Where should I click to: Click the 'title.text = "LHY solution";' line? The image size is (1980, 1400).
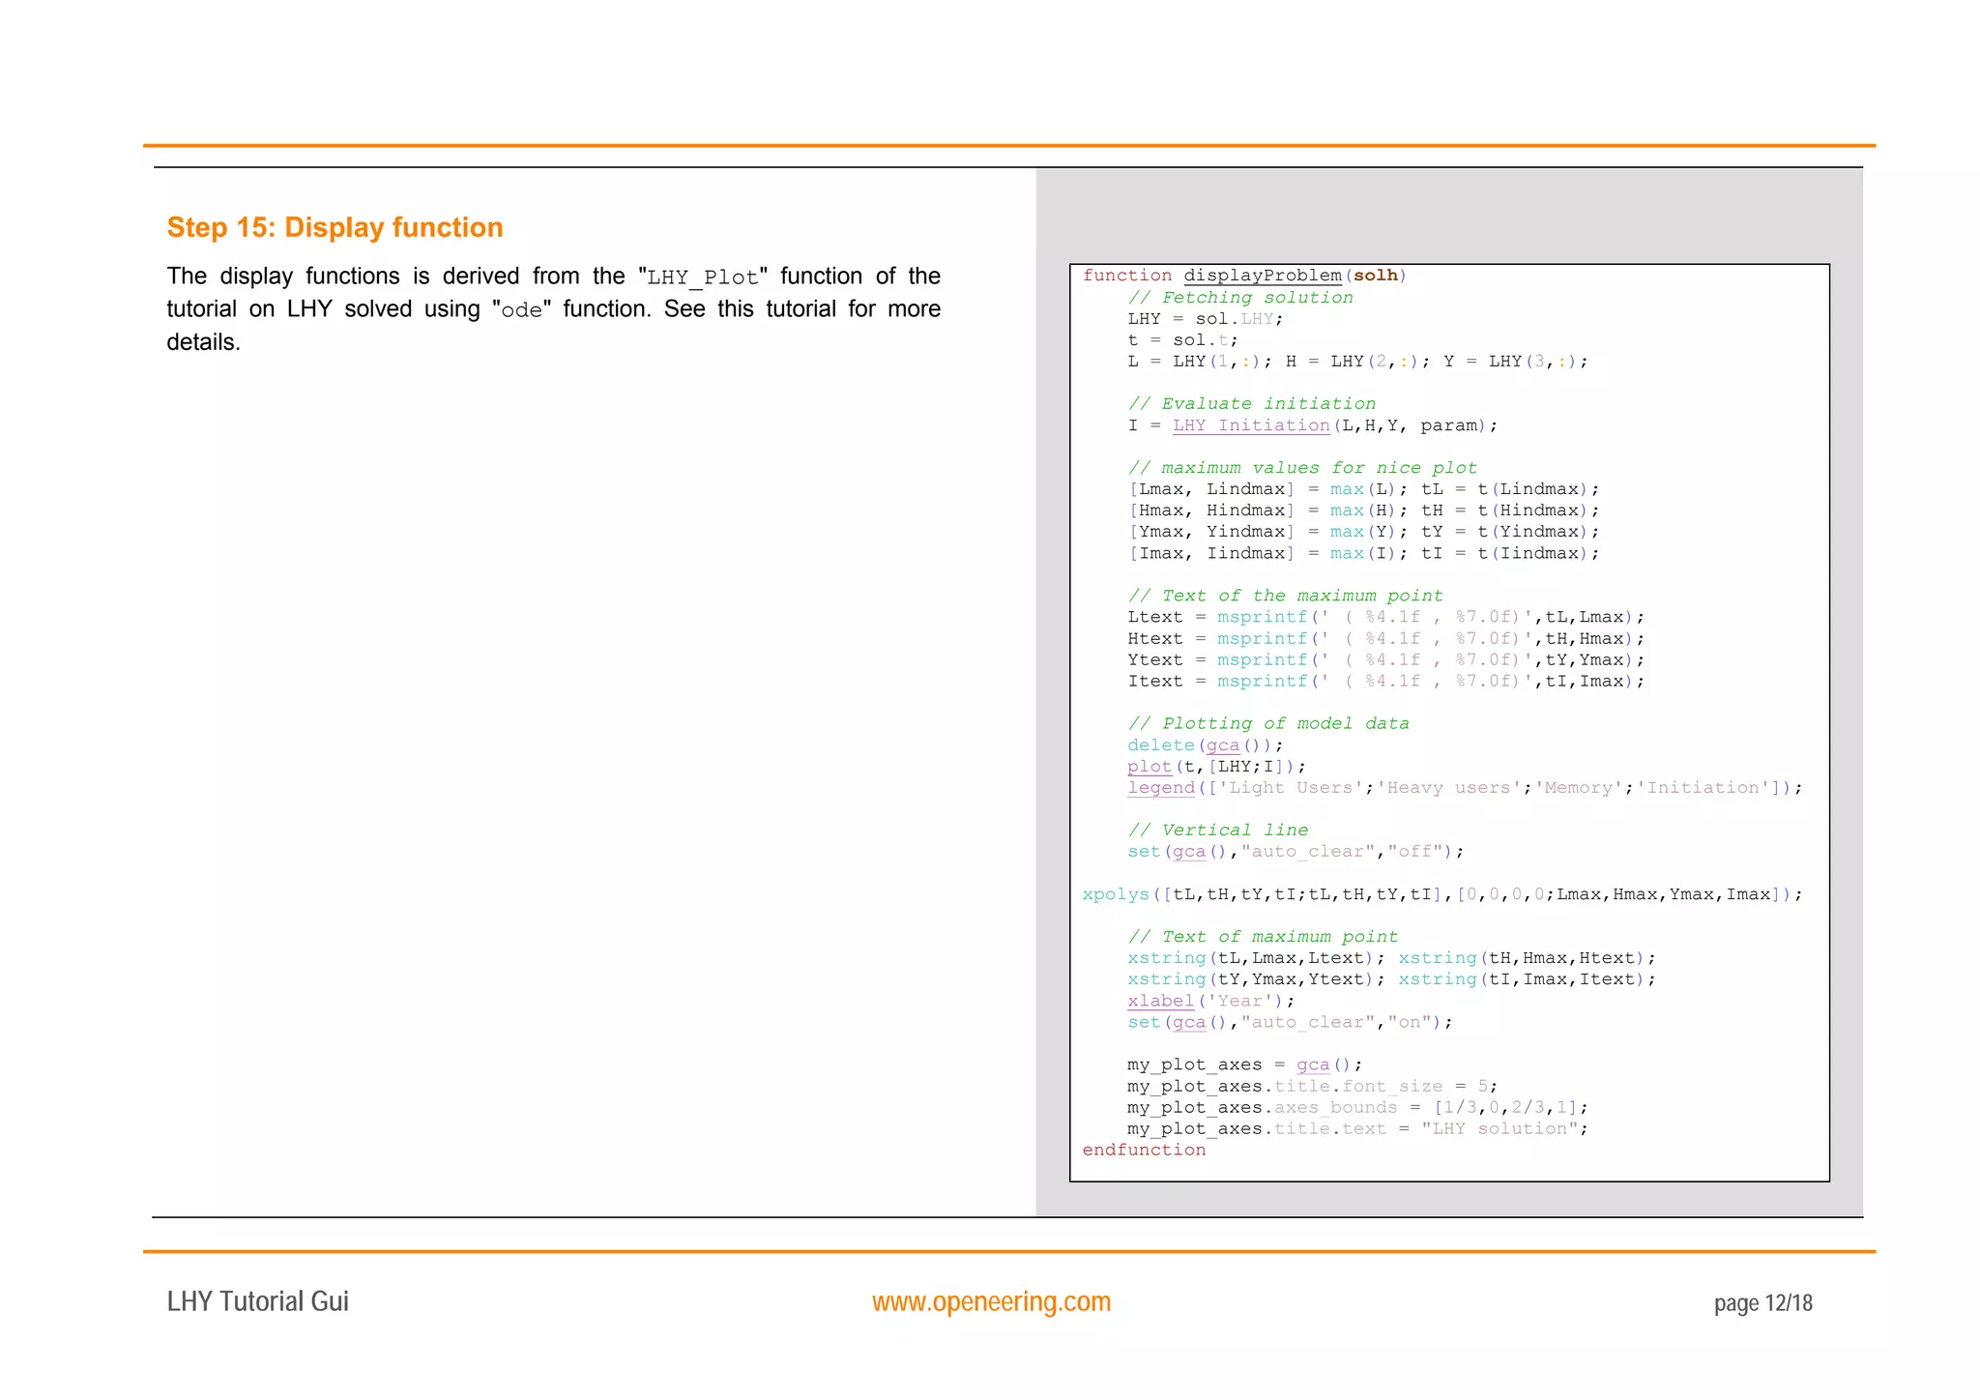[1357, 1129]
